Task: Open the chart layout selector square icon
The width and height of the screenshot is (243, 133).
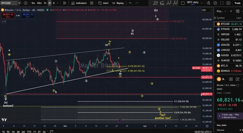Action: tap(183, 3)
